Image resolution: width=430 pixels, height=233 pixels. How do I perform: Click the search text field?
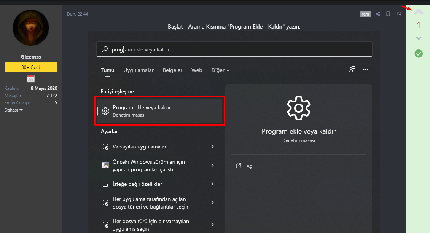236,49
